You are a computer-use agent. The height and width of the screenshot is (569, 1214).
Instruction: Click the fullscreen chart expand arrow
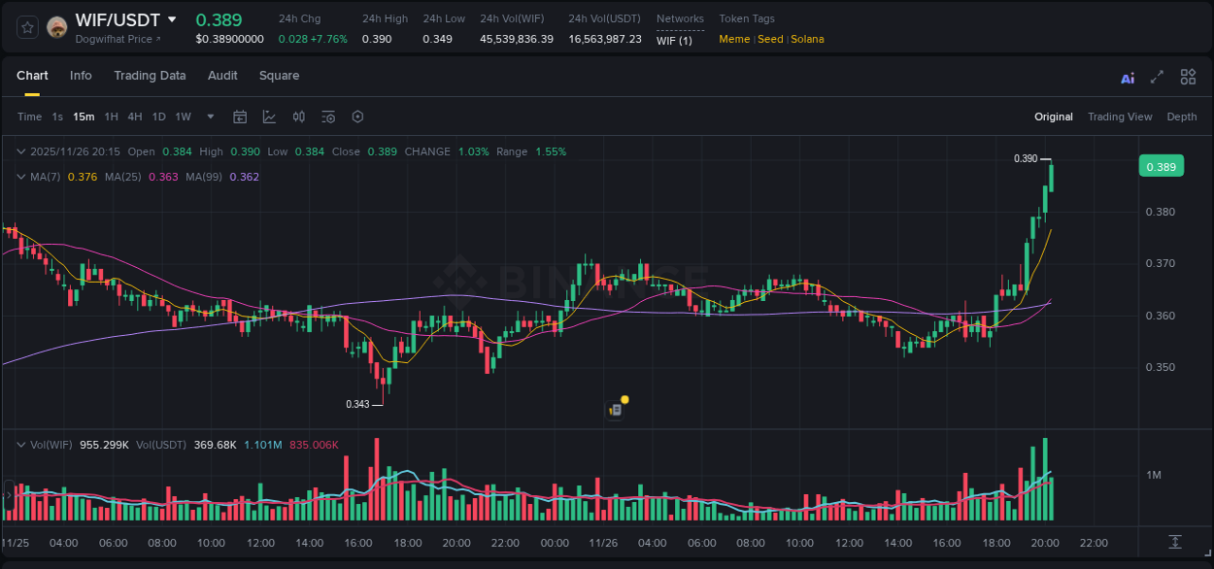click(1158, 77)
